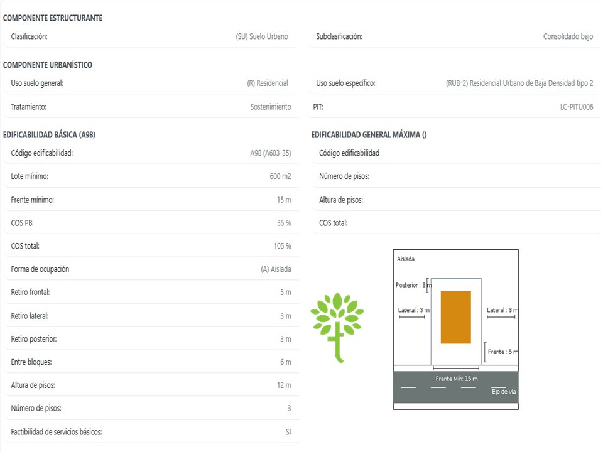Click the LC-PITU006 PIT value

point(577,107)
